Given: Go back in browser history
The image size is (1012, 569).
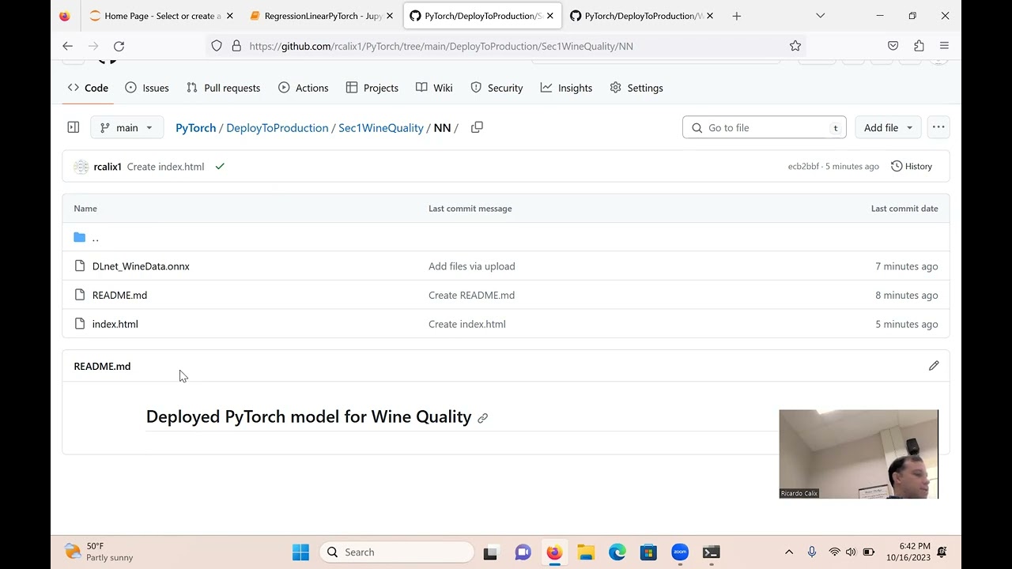Looking at the screenshot, I should pyautogui.click(x=67, y=46).
